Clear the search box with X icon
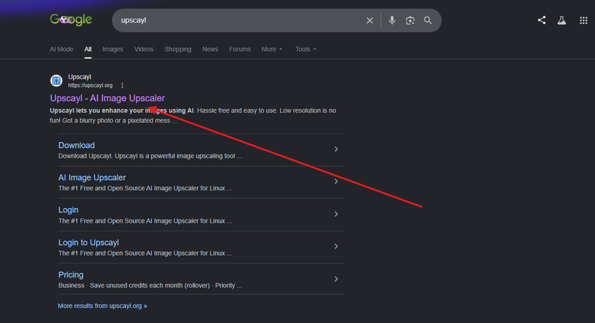The height and width of the screenshot is (323, 595). point(370,20)
